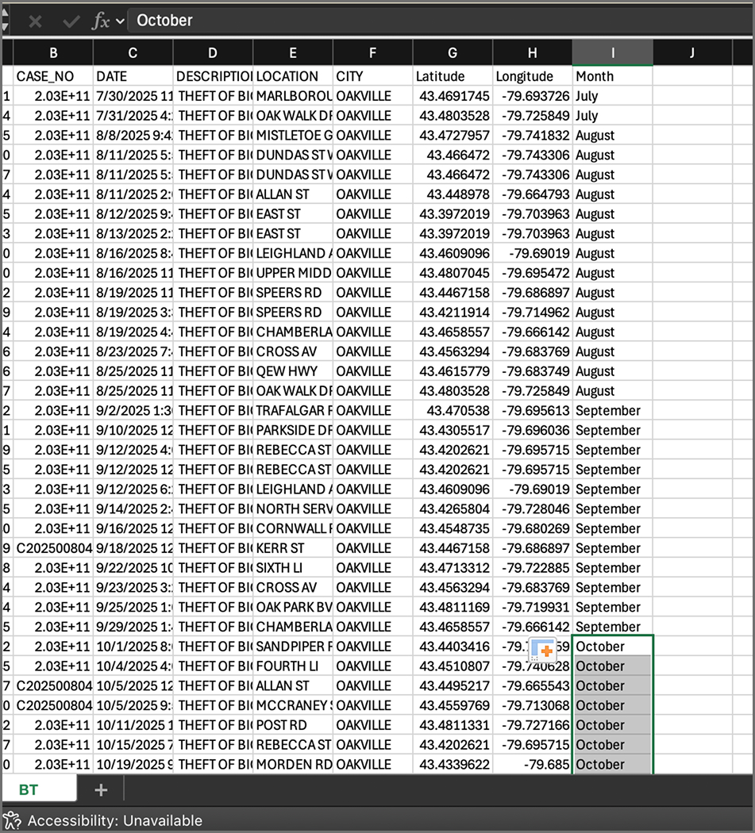Screen dimensions: 755x833
Task: Select the Latitude column header G
Action: click(x=452, y=52)
